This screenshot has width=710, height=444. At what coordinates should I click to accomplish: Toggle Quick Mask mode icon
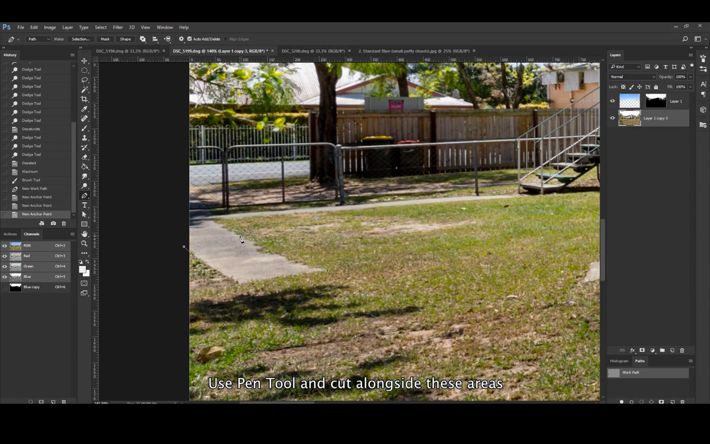pos(84,284)
